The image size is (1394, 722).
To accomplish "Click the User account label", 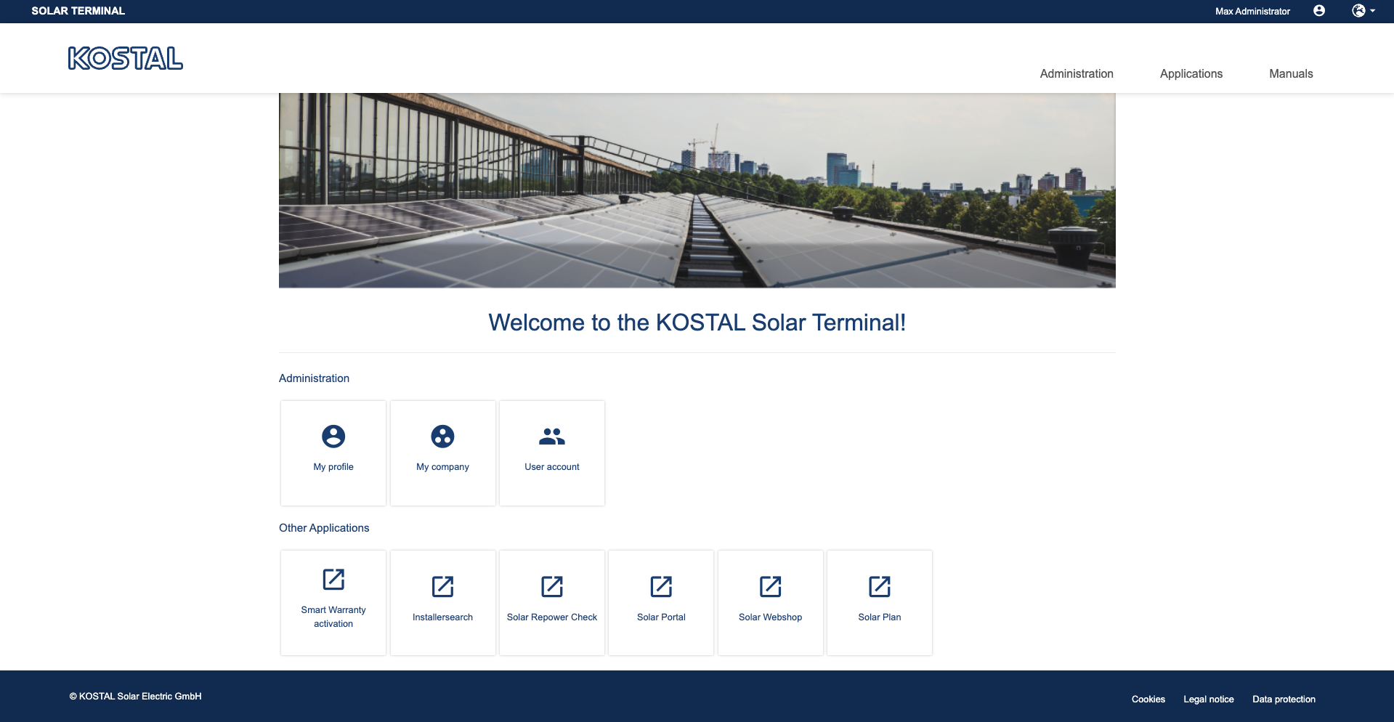I will click(552, 467).
